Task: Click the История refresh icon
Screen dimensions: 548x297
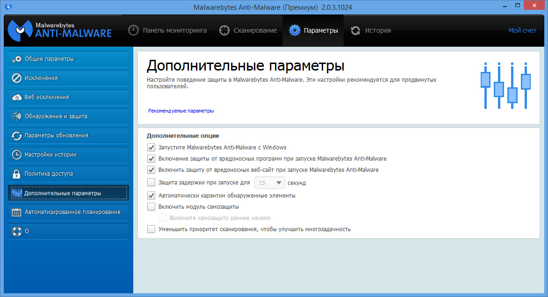Action: coord(355,30)
